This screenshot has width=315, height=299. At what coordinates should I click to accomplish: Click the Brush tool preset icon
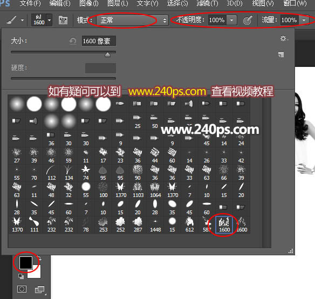click(11, 20)
